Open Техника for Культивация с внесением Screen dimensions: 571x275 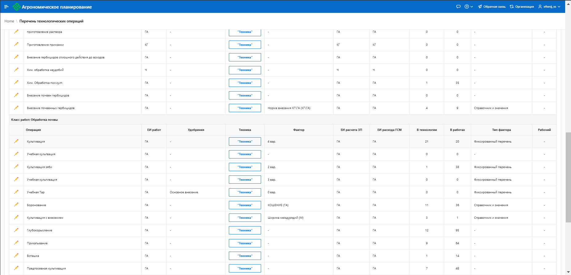(x=245, y=218)
